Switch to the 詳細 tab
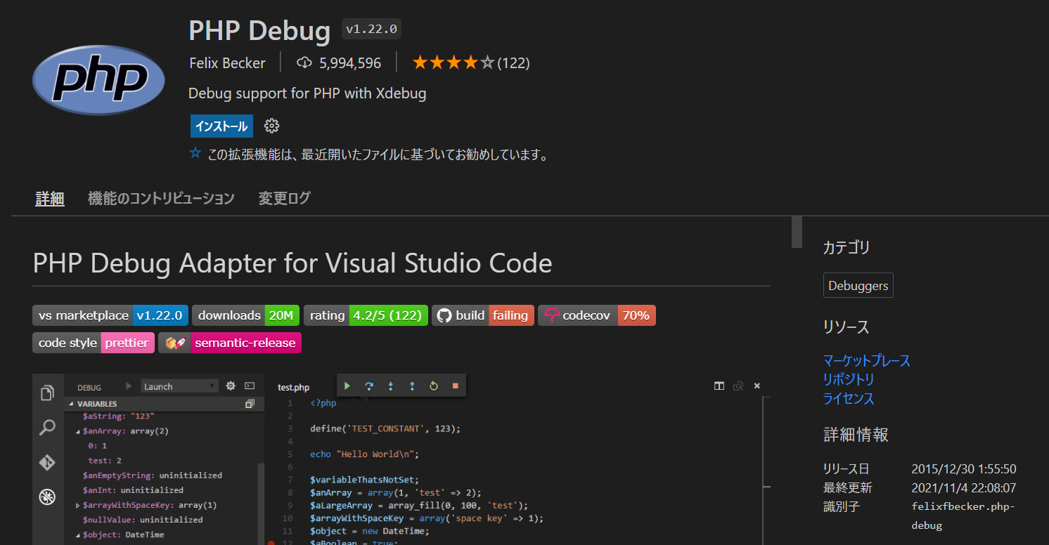 coord(50,198)
